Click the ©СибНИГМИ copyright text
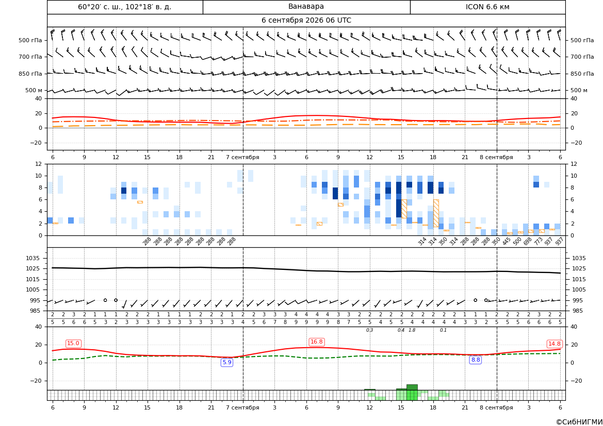The height and width of the screenshot is (426, 603). [579, 422]
